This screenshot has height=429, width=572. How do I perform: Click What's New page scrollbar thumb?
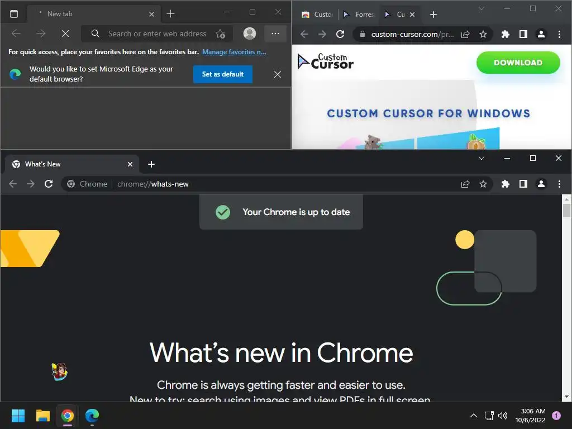566,211
